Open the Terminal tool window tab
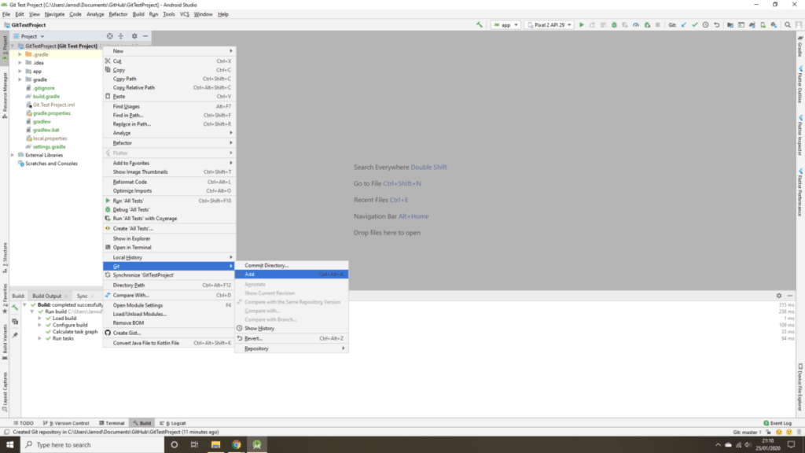This screenshot has height=453, width=805. click(112, 423)
